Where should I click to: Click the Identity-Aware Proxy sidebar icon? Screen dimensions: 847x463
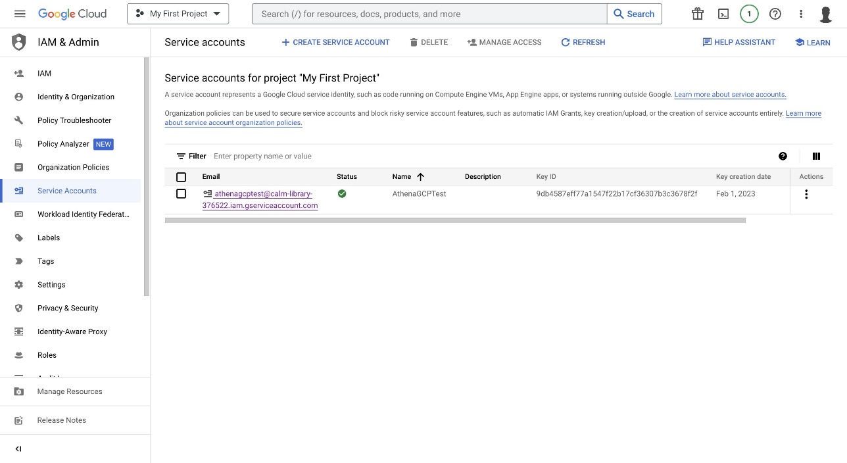pos(19,331)
